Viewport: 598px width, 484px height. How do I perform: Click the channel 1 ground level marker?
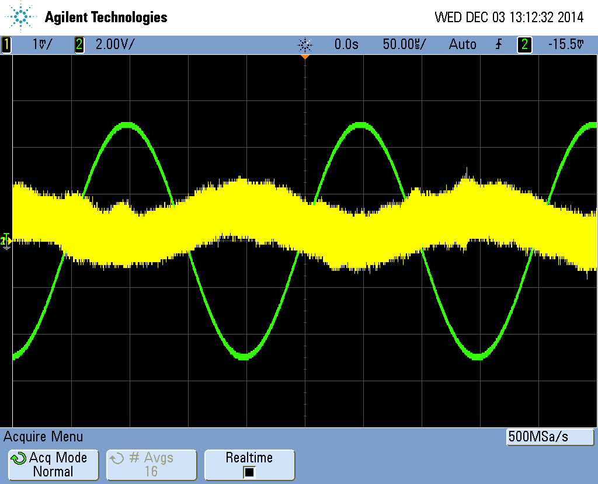pos(6,240)
